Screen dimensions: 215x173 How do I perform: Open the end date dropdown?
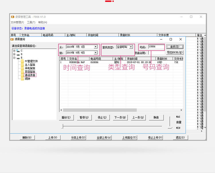95,53
